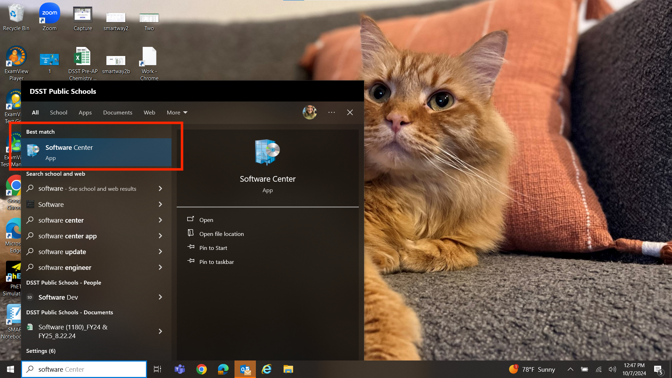The width and height of the screenshot is (672, 378).
Task: Select the ExamView Player desktop shortcut
Action: [x=16, y=64]
